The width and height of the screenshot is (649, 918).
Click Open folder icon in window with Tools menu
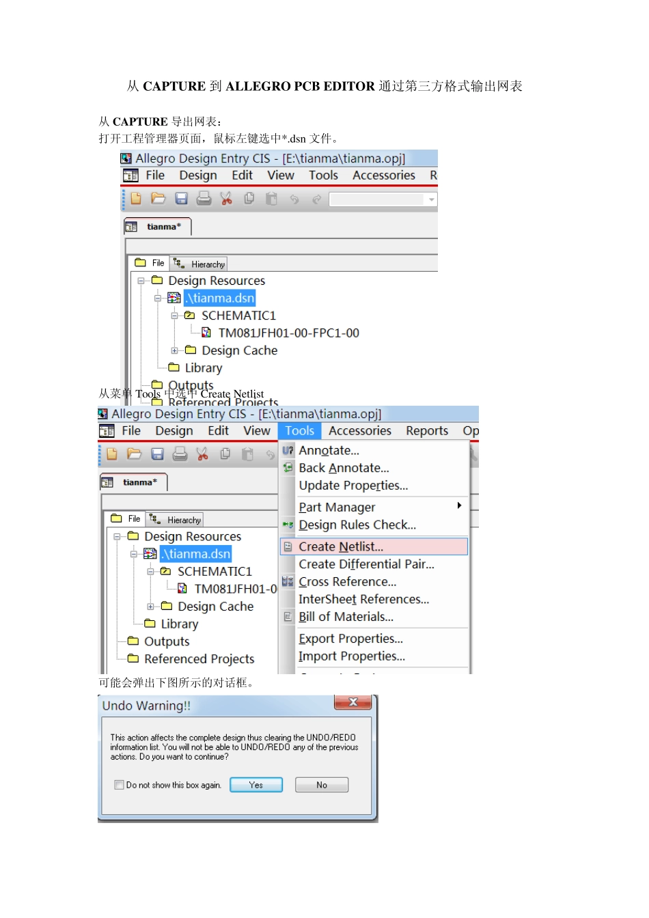click(135, 454)
